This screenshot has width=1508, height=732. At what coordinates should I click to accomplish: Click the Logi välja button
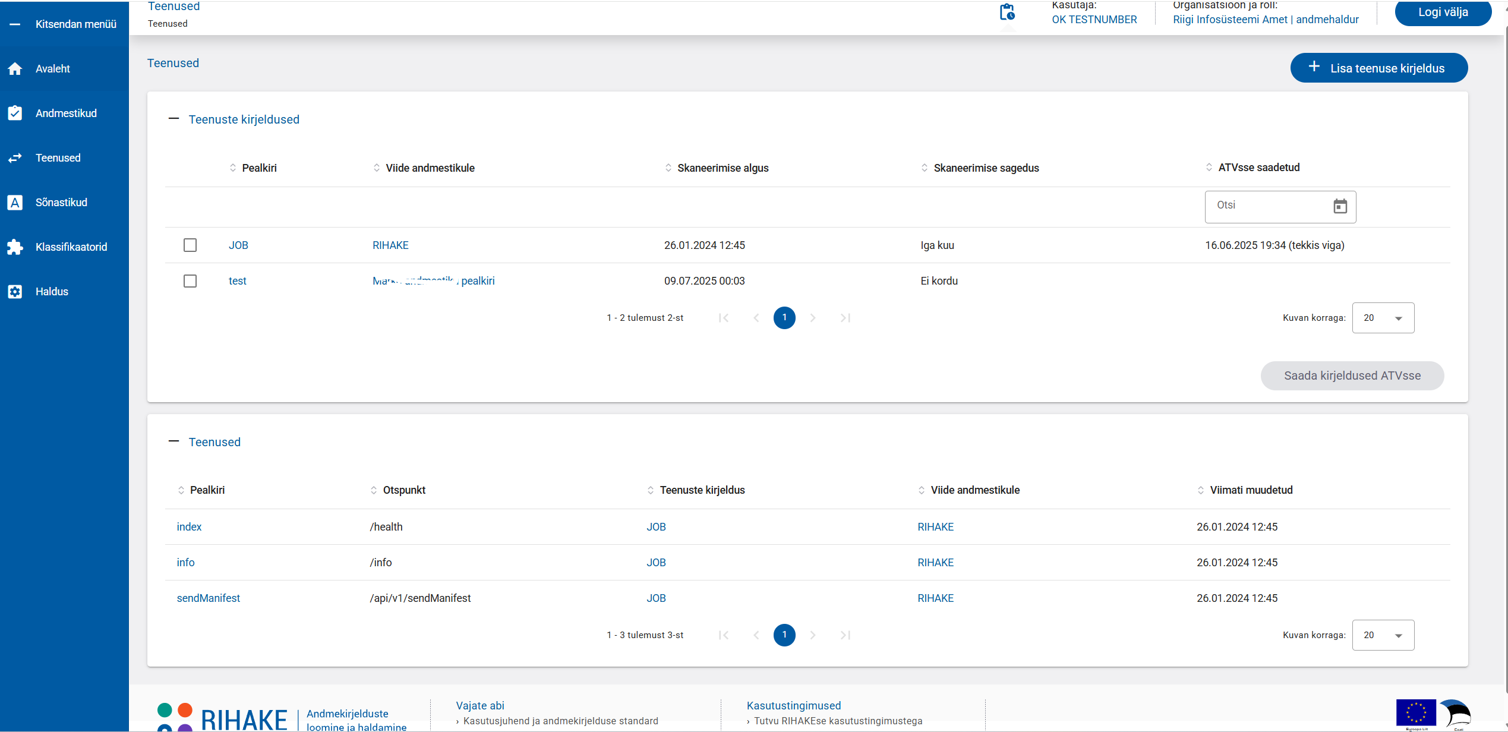coord(1443,12)
